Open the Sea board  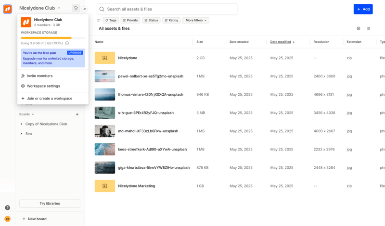pos(28,134)
